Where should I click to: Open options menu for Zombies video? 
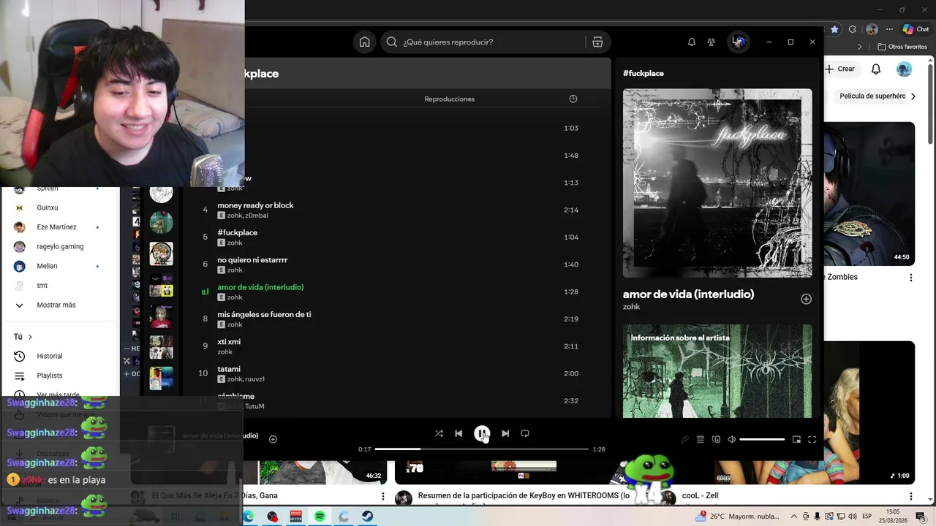(911, 278)
